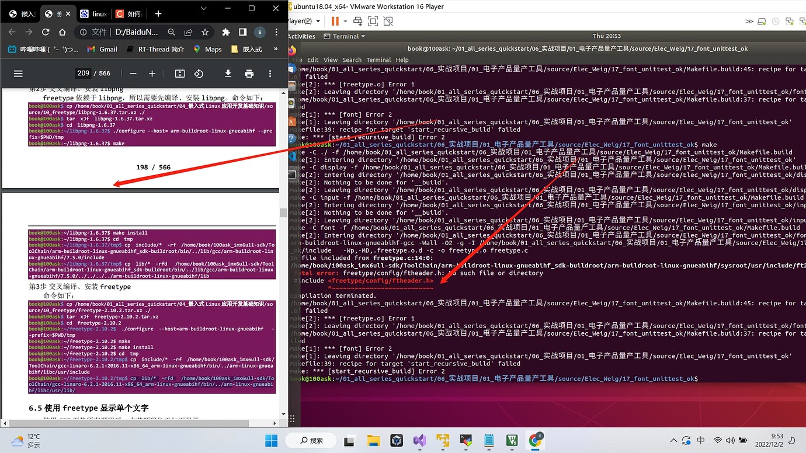Click the PDF page number field 209

[84, 74]
